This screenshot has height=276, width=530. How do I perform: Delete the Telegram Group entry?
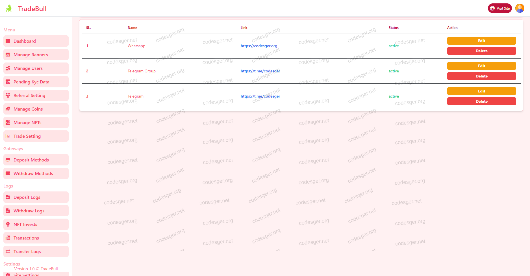tap(481, 76)
